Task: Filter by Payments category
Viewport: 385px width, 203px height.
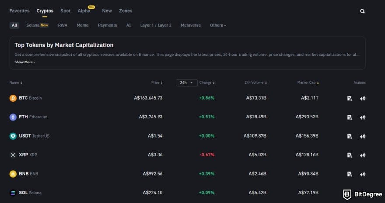Action: (x=107, y=25)
